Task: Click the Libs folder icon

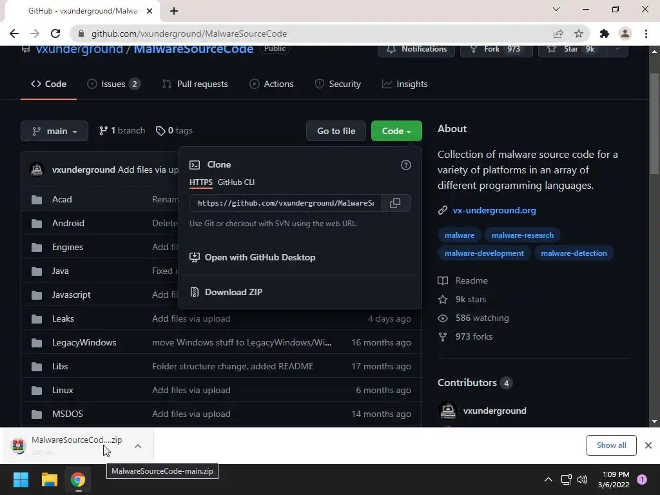Action: pos(37,367)
